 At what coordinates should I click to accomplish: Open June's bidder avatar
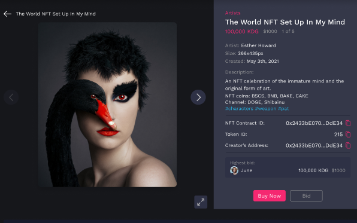[x=234, y=170]
